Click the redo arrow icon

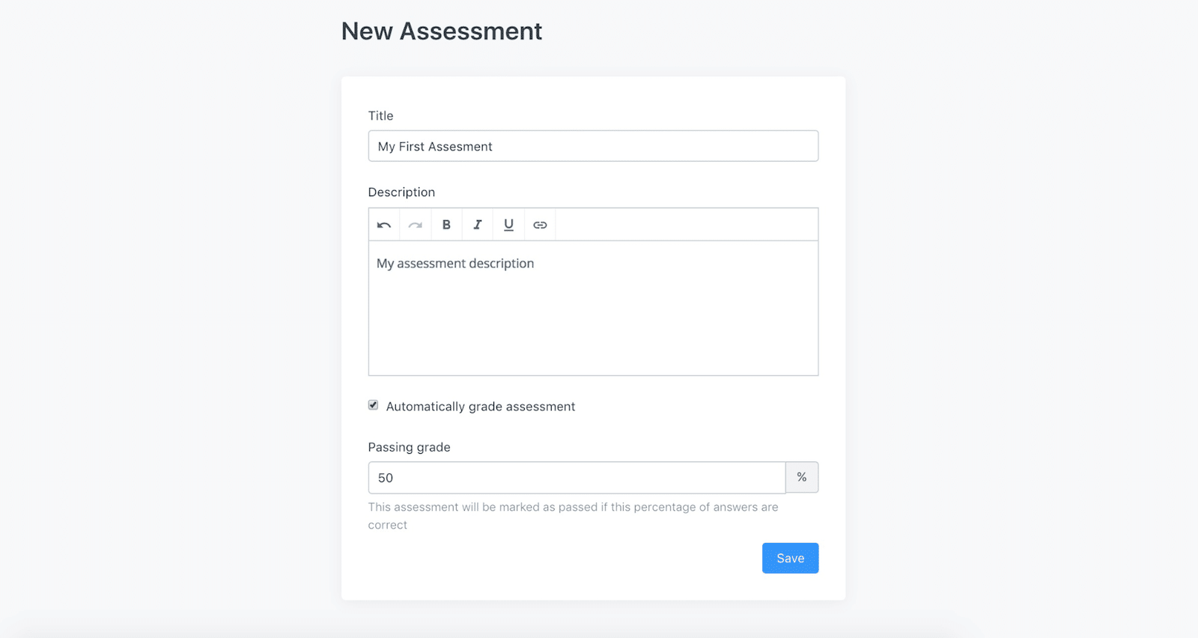416,225
